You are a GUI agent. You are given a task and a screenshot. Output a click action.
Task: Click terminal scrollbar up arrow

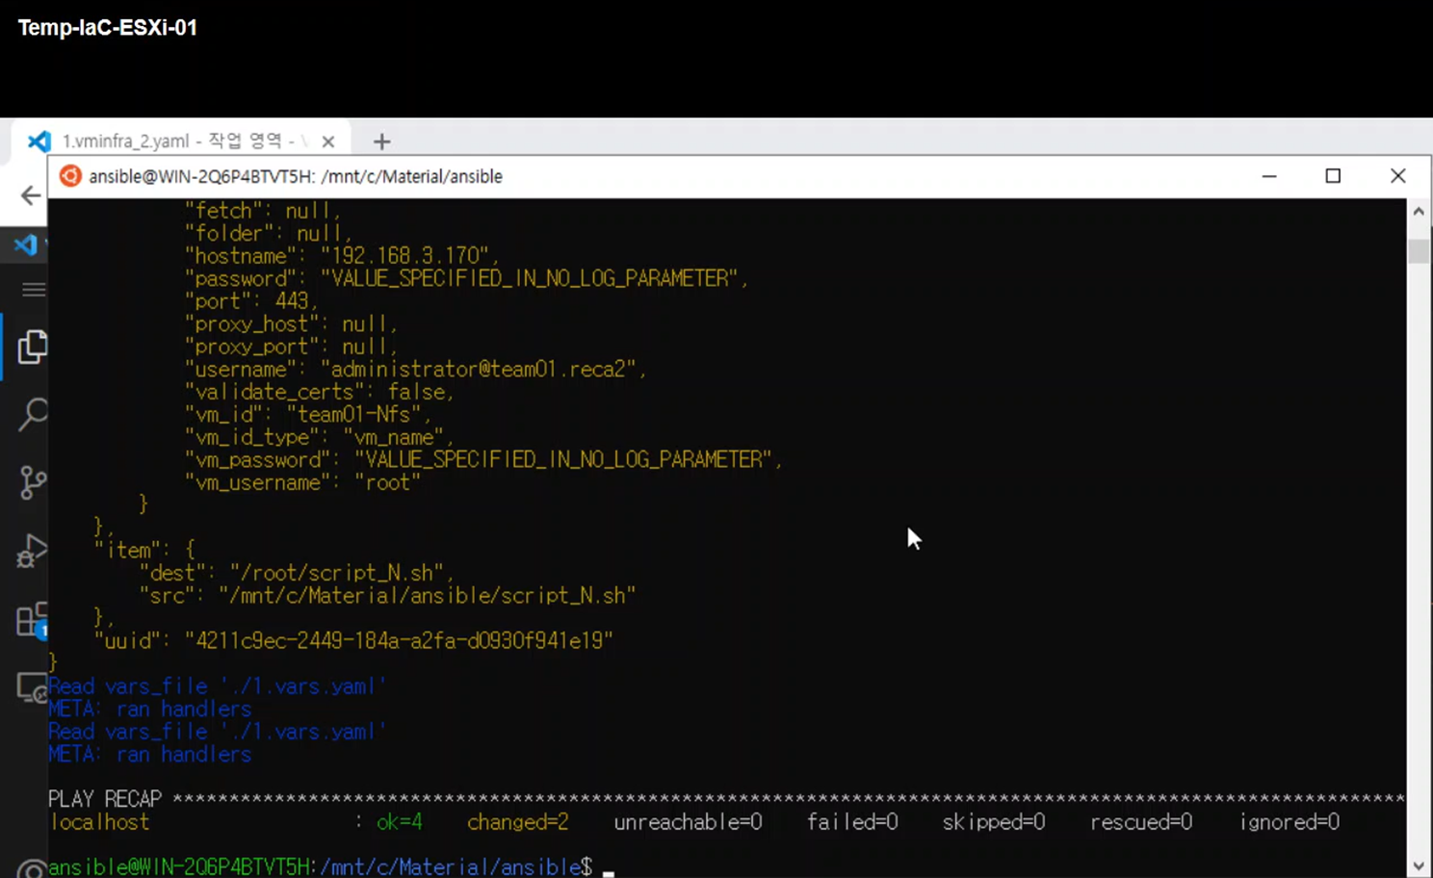pos(1419,211)
